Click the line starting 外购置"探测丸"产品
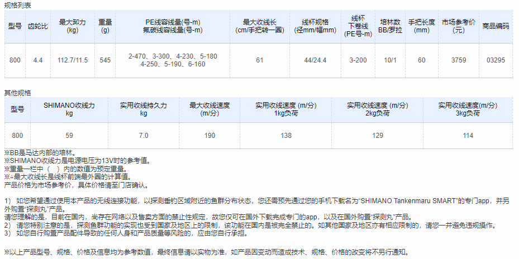Image resolution: width=519 pixels, height=259 pixels. click(x=35, y=209)
